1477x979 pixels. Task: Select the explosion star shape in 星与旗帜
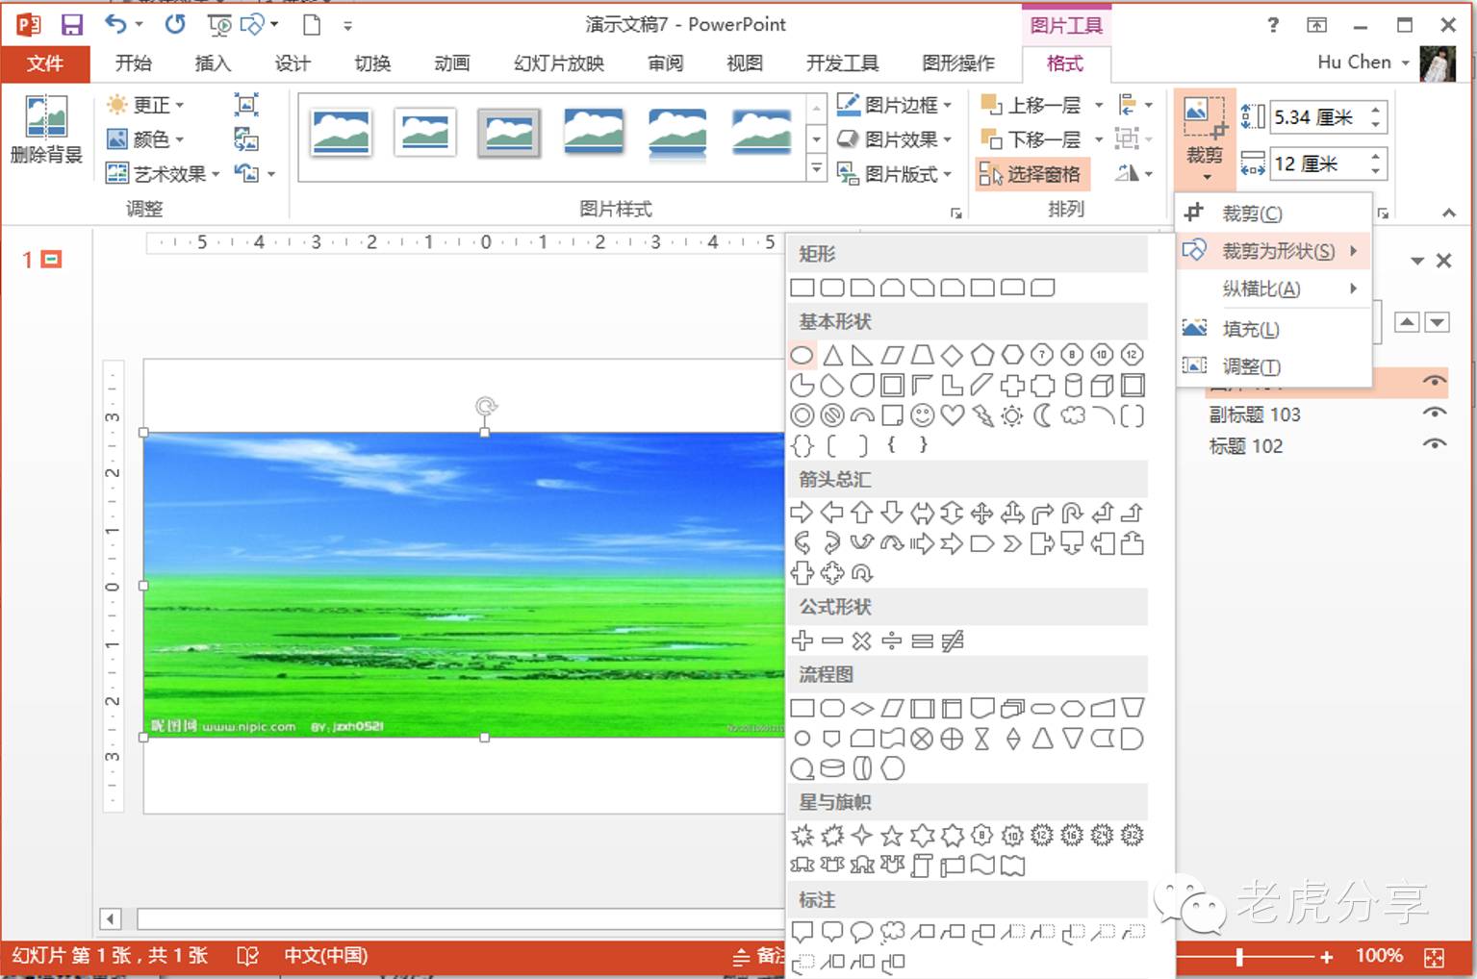pos(802,836)
